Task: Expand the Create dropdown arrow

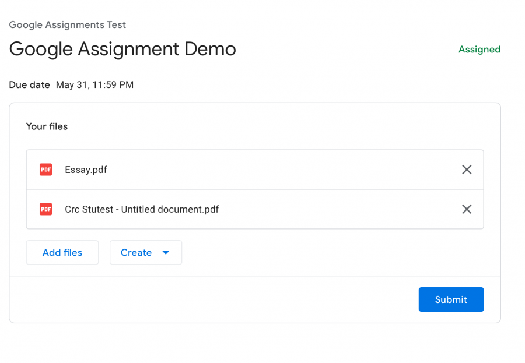Action: tap(166, 253)
